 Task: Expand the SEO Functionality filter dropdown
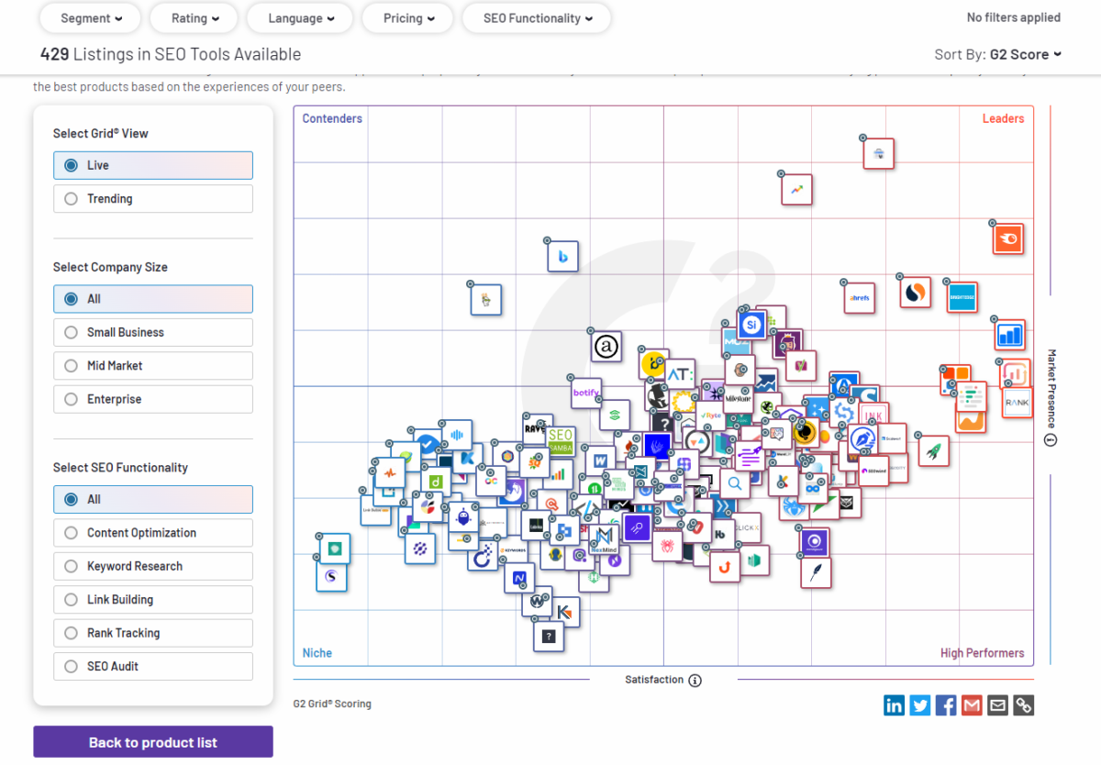(538, 18)
